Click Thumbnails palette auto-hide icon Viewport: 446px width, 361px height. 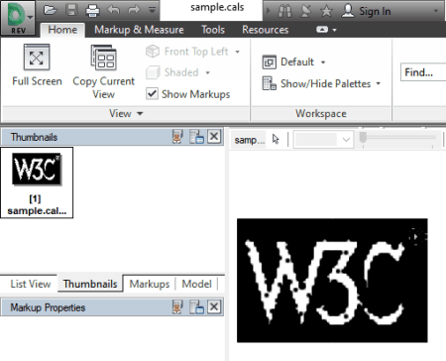click(177, 137)
